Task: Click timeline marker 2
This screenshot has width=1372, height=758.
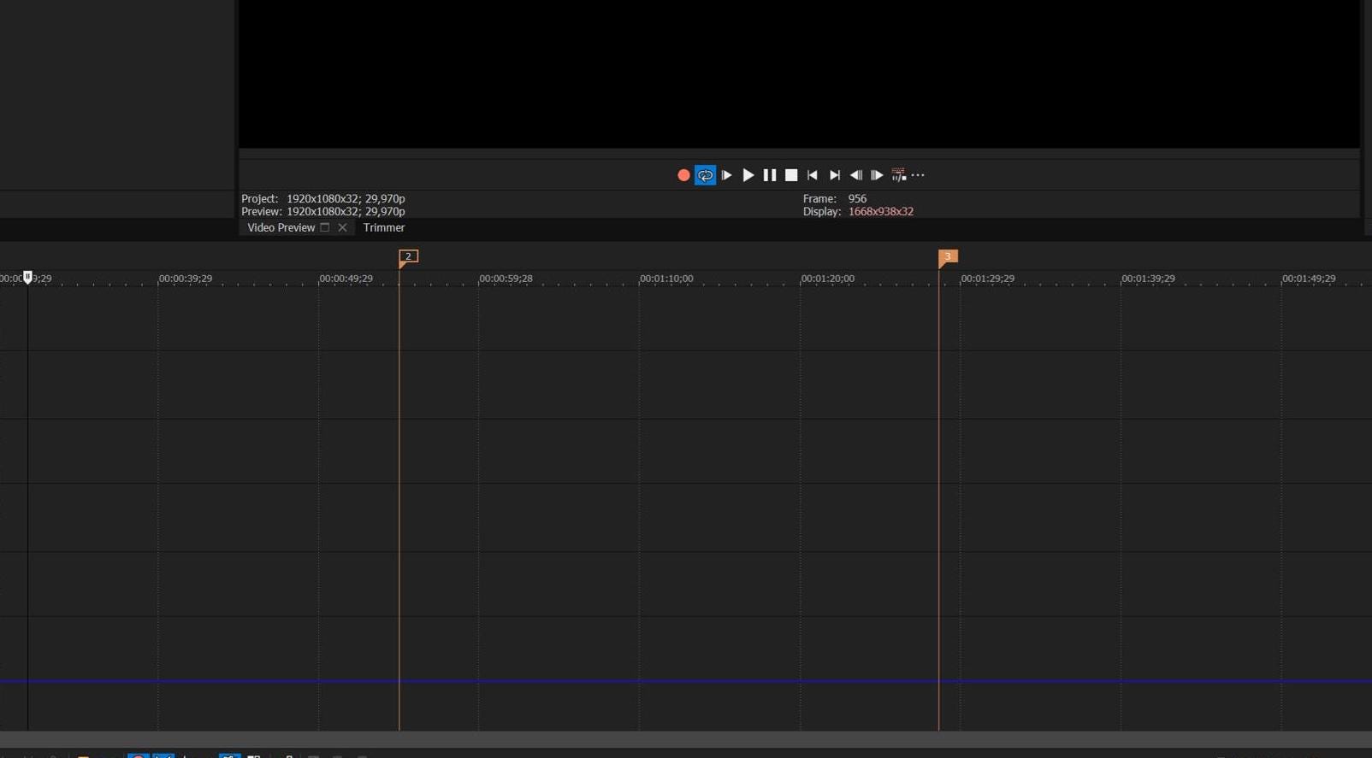Action: click(x=408, y=257)
